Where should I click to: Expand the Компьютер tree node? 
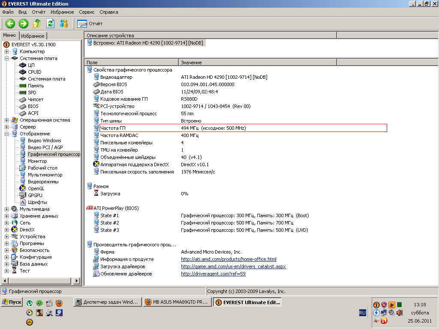point(6,51)
